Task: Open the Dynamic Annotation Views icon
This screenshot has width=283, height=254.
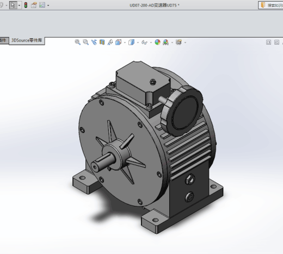Action: click(110, 42)
